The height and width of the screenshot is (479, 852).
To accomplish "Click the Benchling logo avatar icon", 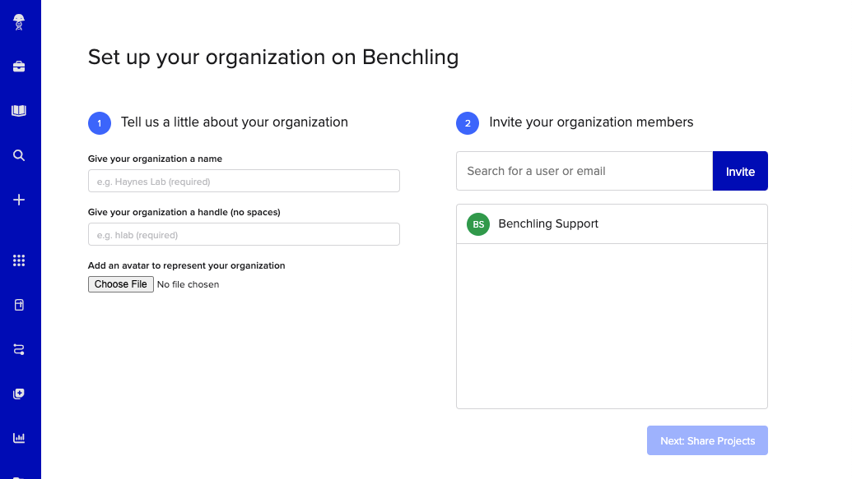I will pyautogui.click(x=19, y=22).
